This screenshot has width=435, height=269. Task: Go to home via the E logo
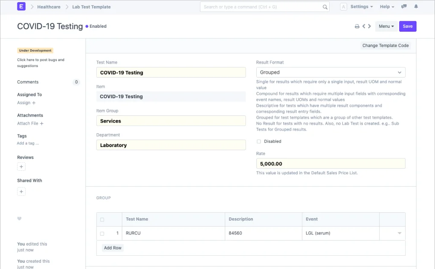tap(21, 6)
